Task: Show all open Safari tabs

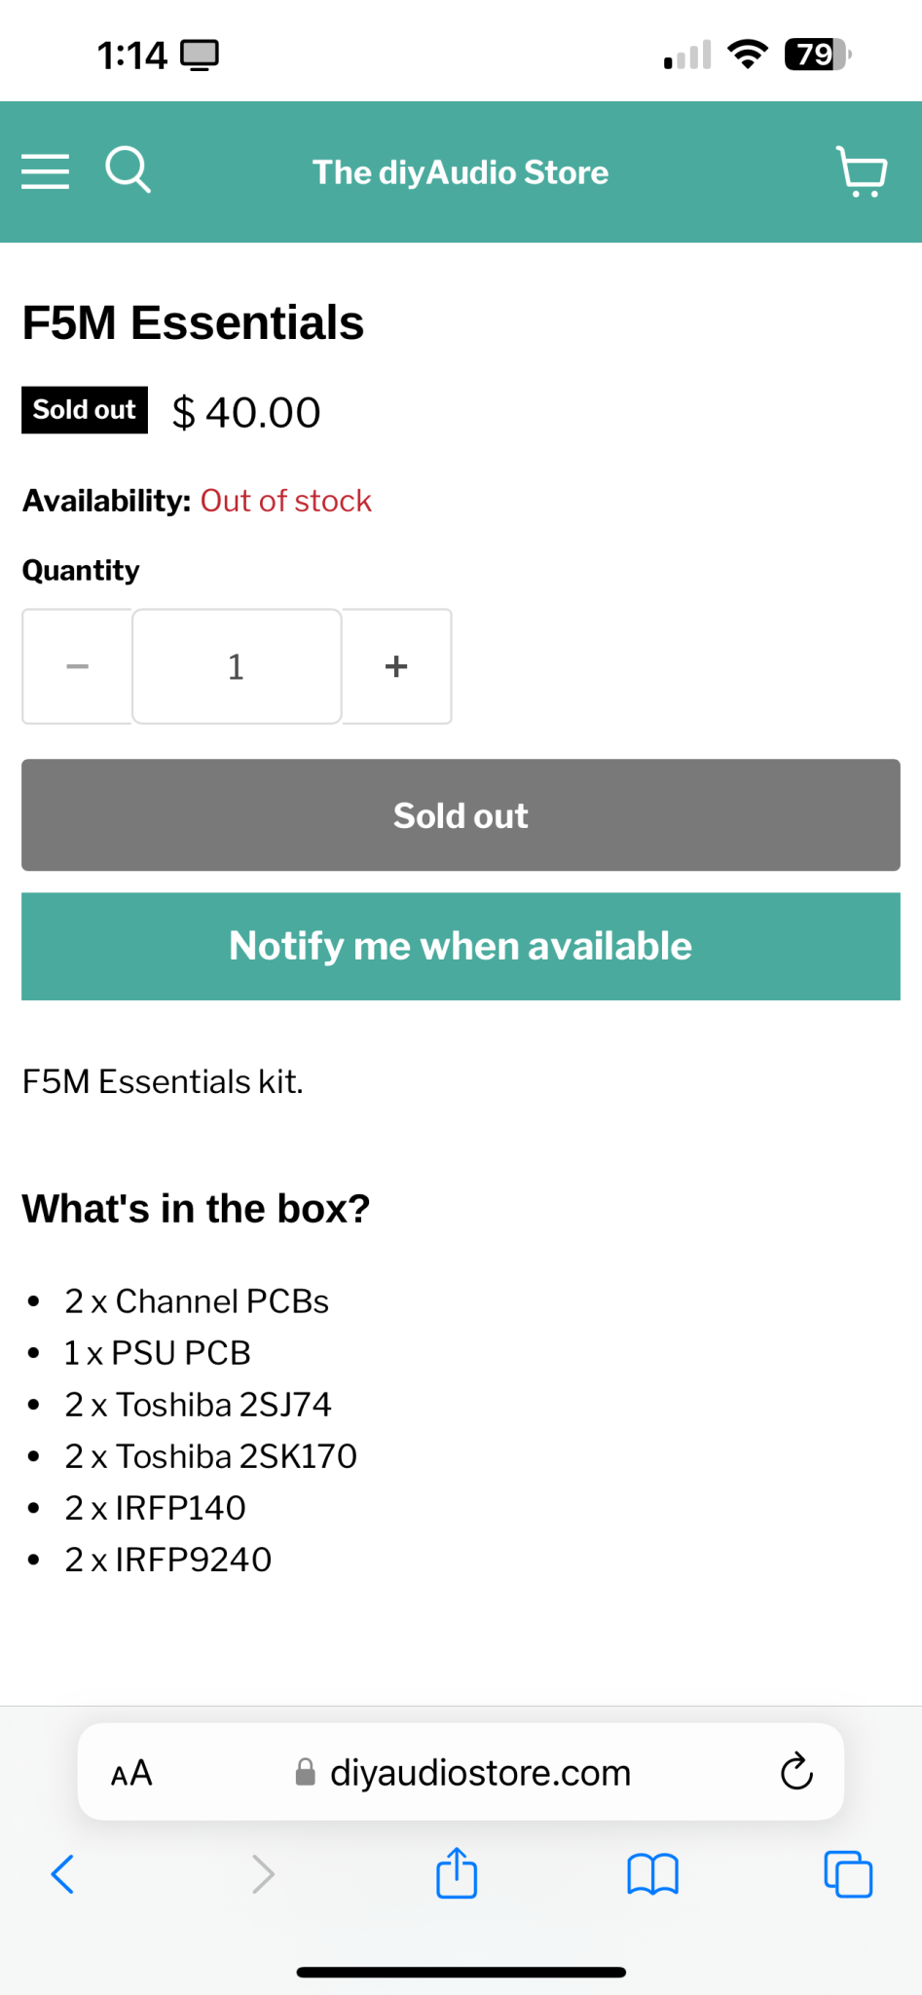Action: tap(848, 1873)
